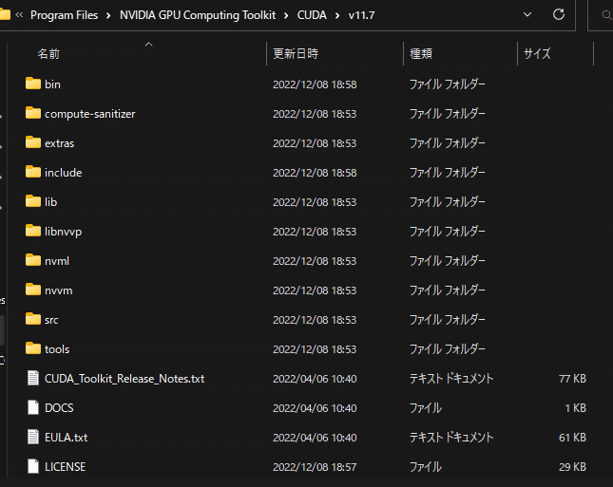This screenshot has width=613, height=487.
Task: Click the 29 KB size value
Action: 572,467
